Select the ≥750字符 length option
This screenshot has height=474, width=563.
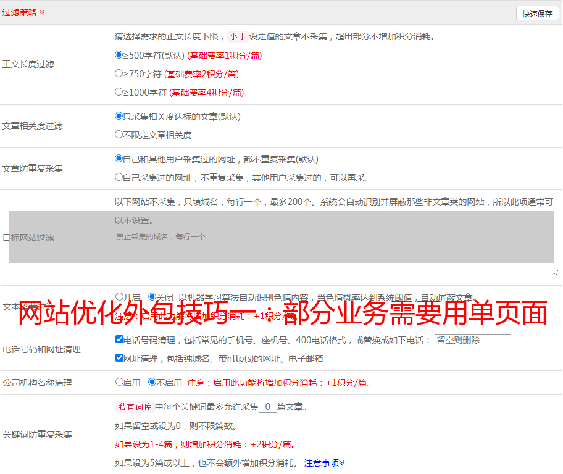[119, 73]
